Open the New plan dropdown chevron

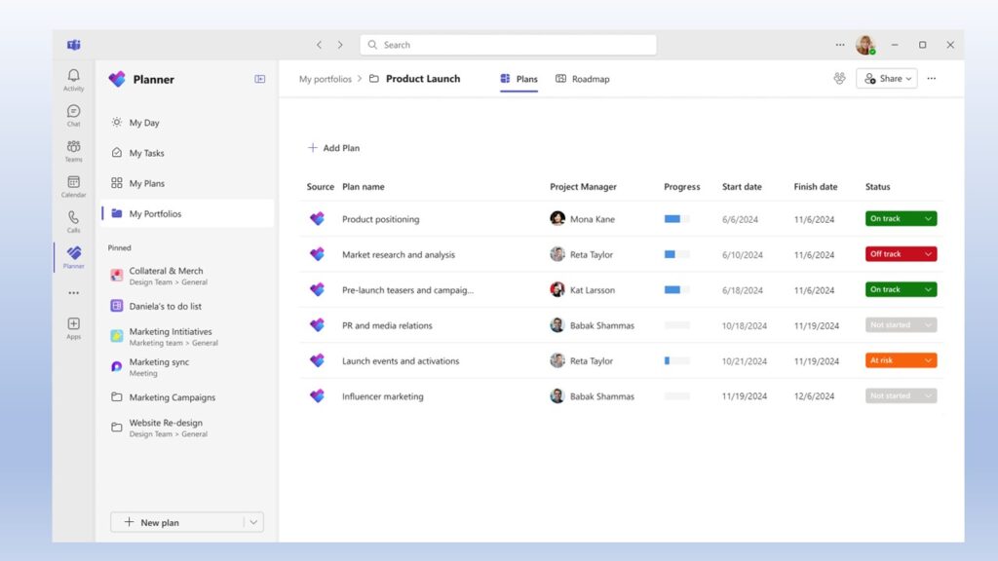251,522
